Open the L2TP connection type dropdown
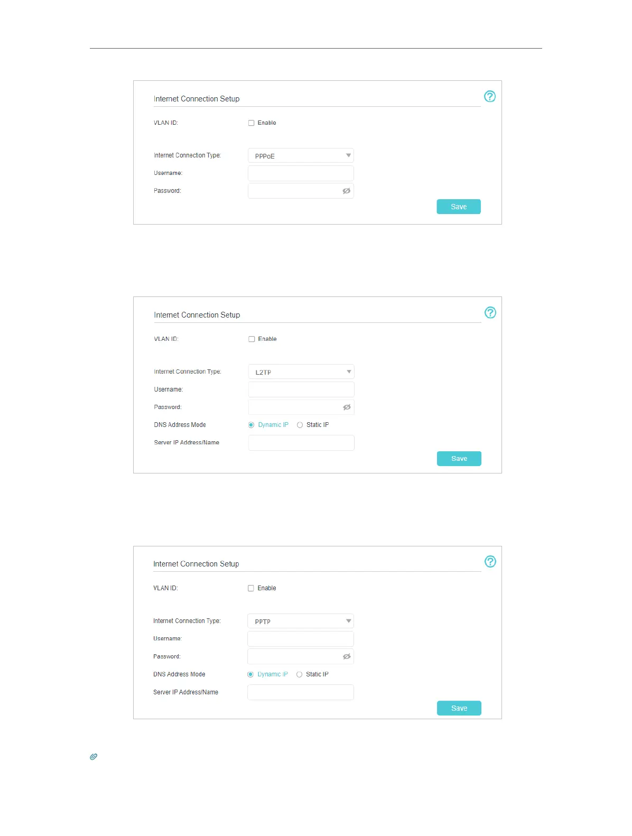The image size is (632, 836). tap(301, 372)
